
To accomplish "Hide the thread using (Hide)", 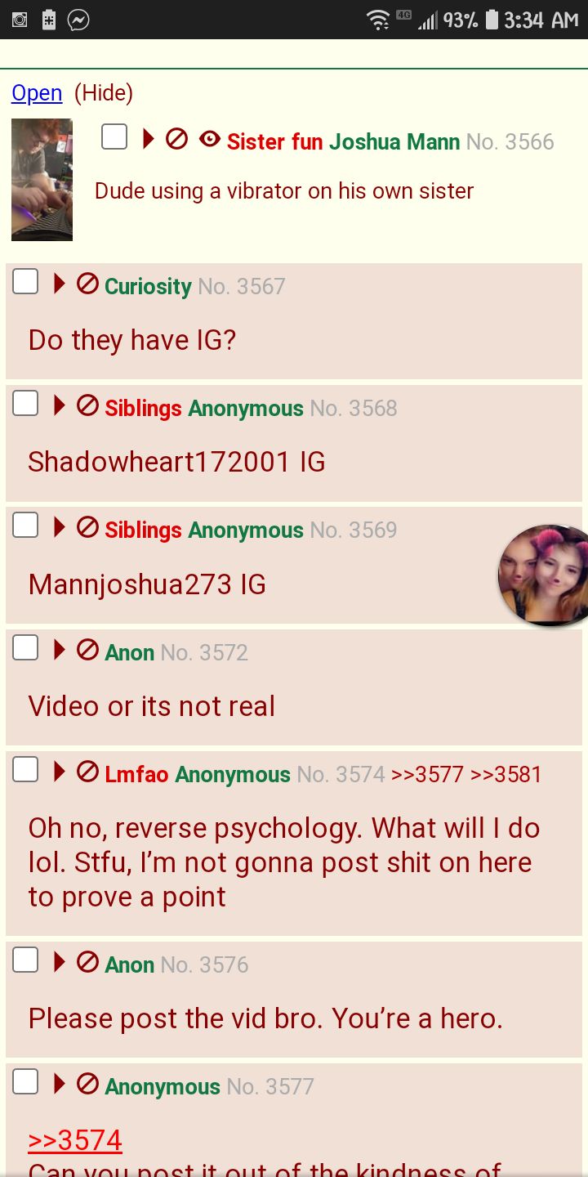I will pyautogui.click(x=104, y=93).
